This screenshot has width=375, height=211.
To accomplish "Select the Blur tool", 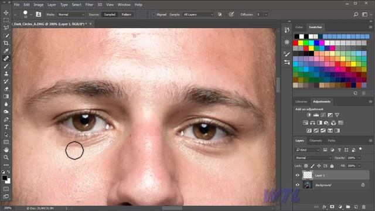I will click(x=6, y=104).
